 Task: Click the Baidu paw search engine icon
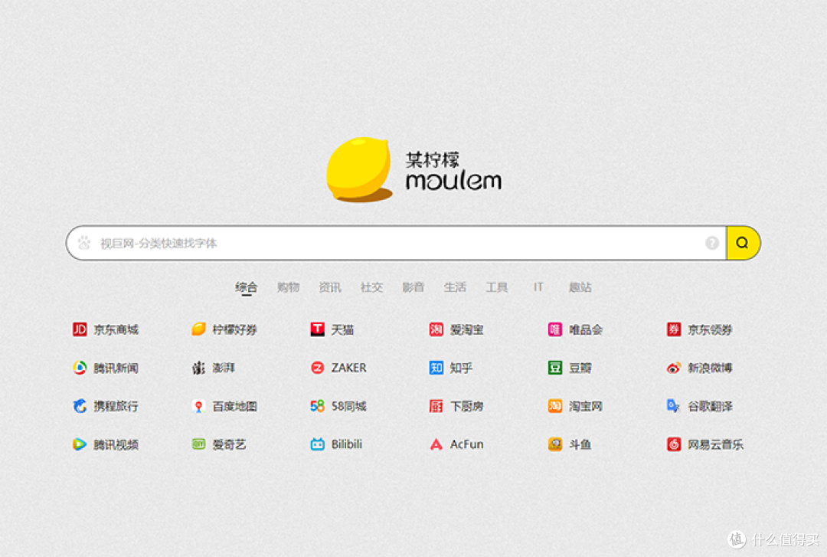coord(84,243)
